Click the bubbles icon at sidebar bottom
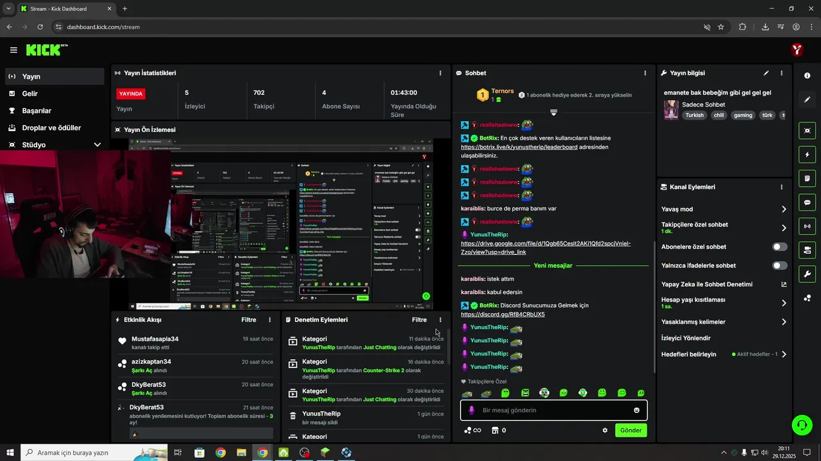This screenshot has width=821, height=461. coord(807,298)
